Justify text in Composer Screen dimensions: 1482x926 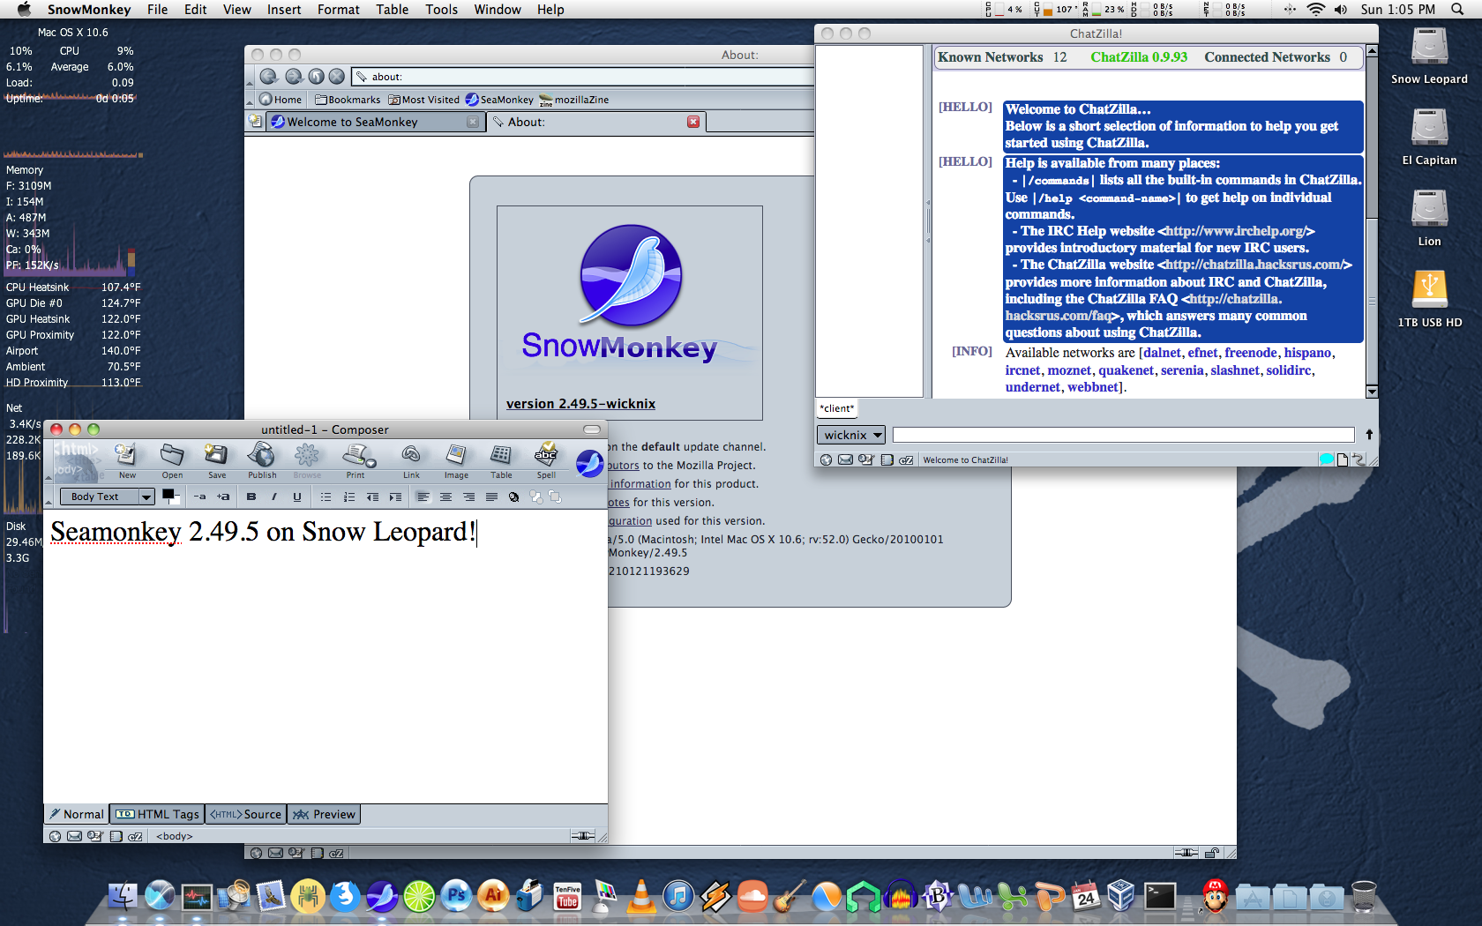coord(491,497)
